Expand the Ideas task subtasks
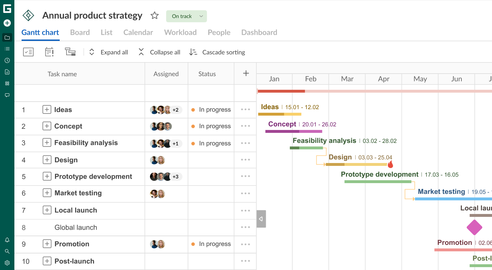This screenshot has width=492, height=270. pyautogui.click(x=47, y=110)
